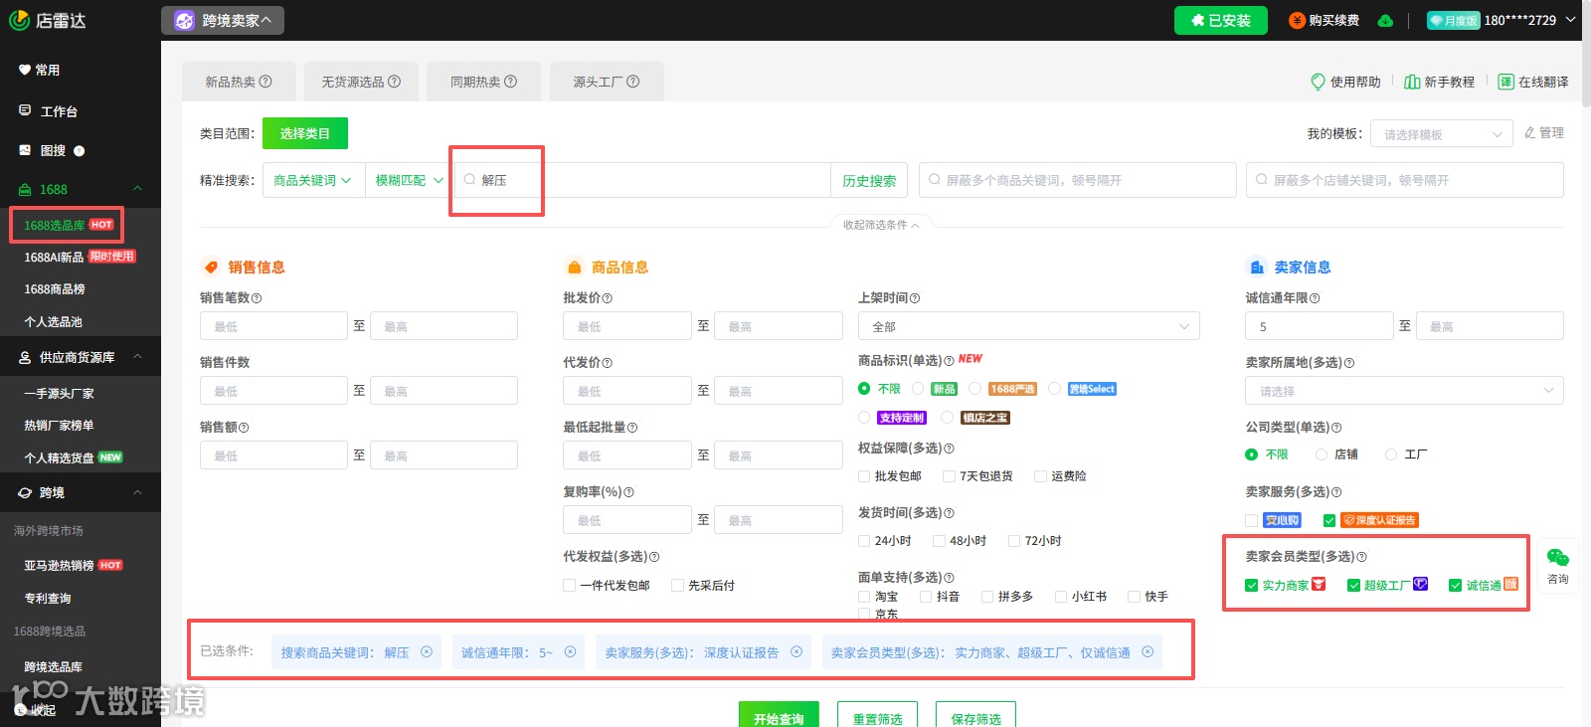1591x727 pixels.
Task: Click the 购买续费 coin icon
Action: point(1297,21)
